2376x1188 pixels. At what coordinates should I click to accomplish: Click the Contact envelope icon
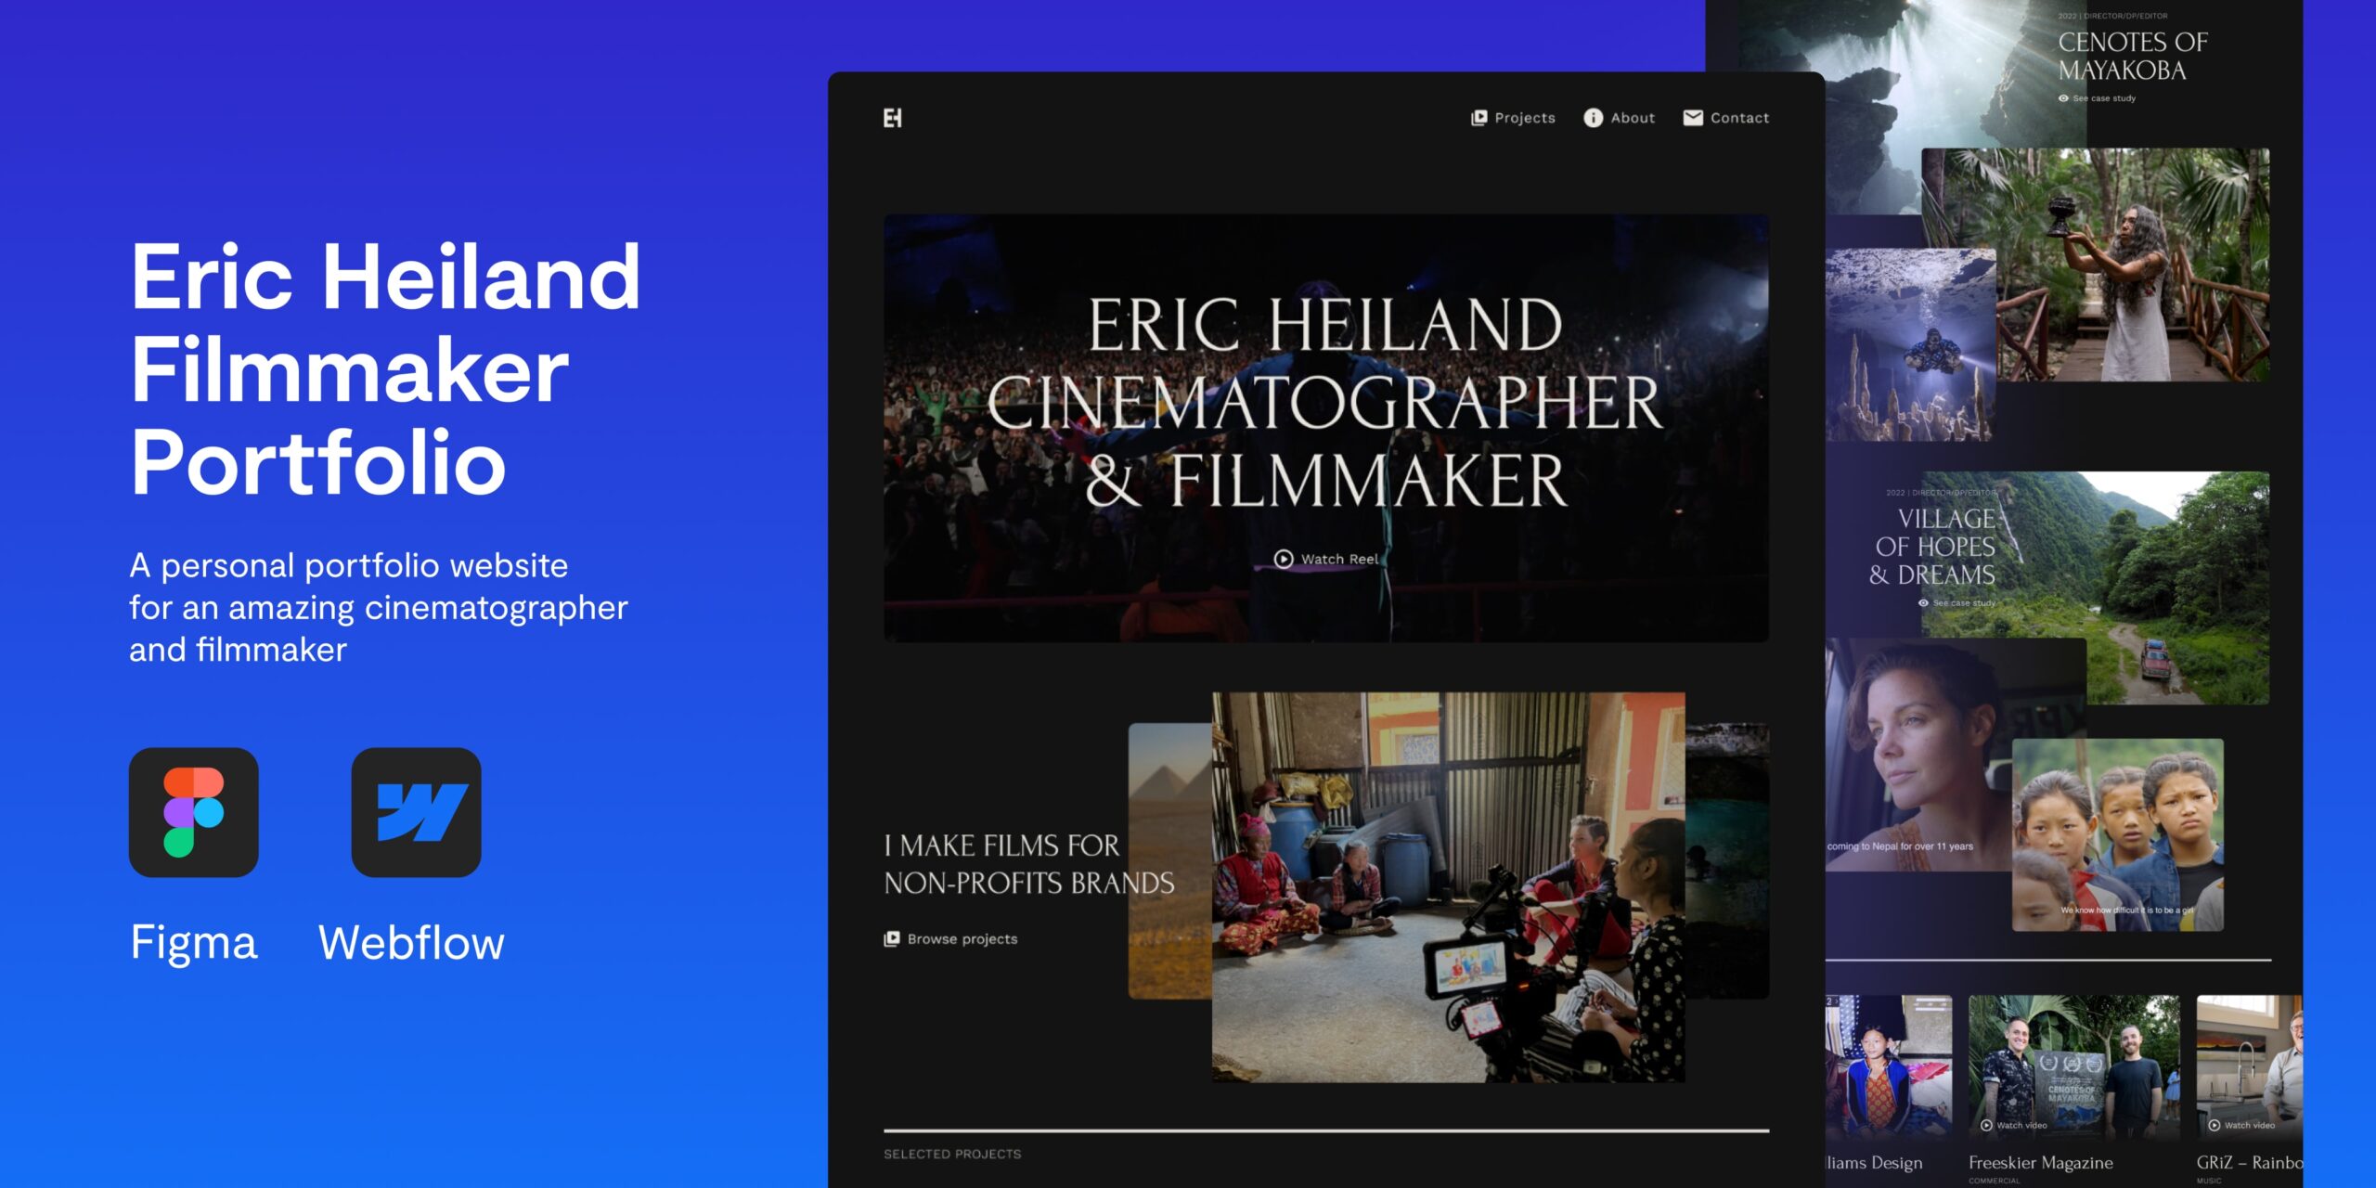coord(1691,118)
